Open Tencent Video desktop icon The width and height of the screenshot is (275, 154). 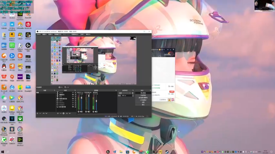point(12,98)
